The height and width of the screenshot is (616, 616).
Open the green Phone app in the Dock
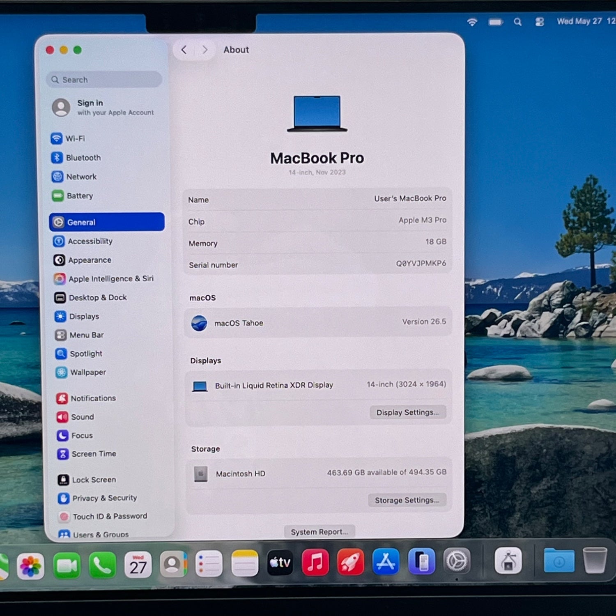point(102,565)
